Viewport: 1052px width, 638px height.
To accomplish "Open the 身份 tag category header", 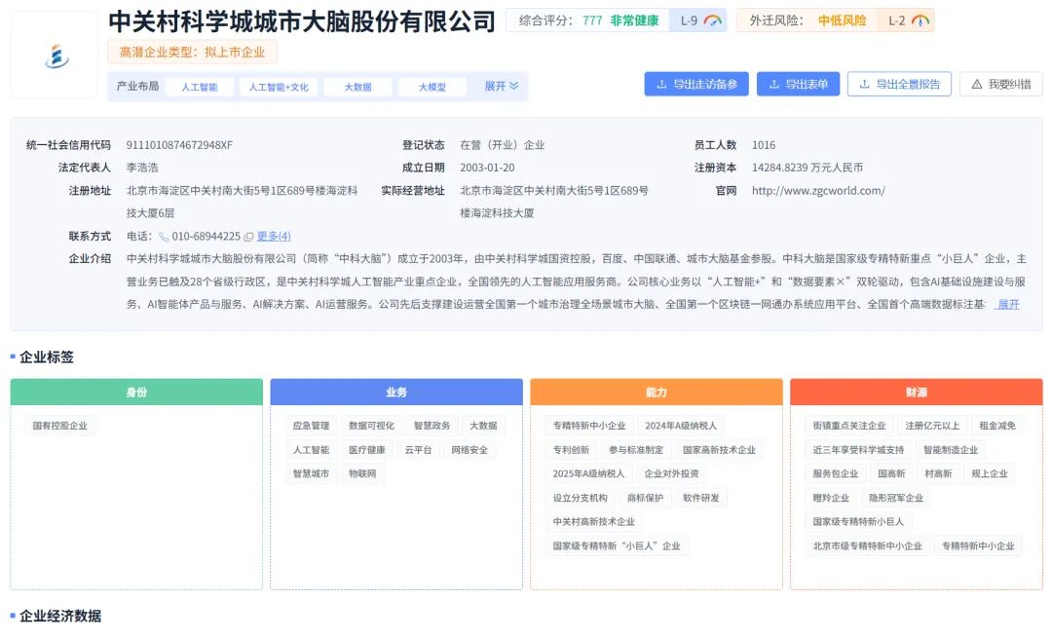I will click(136, 393).
